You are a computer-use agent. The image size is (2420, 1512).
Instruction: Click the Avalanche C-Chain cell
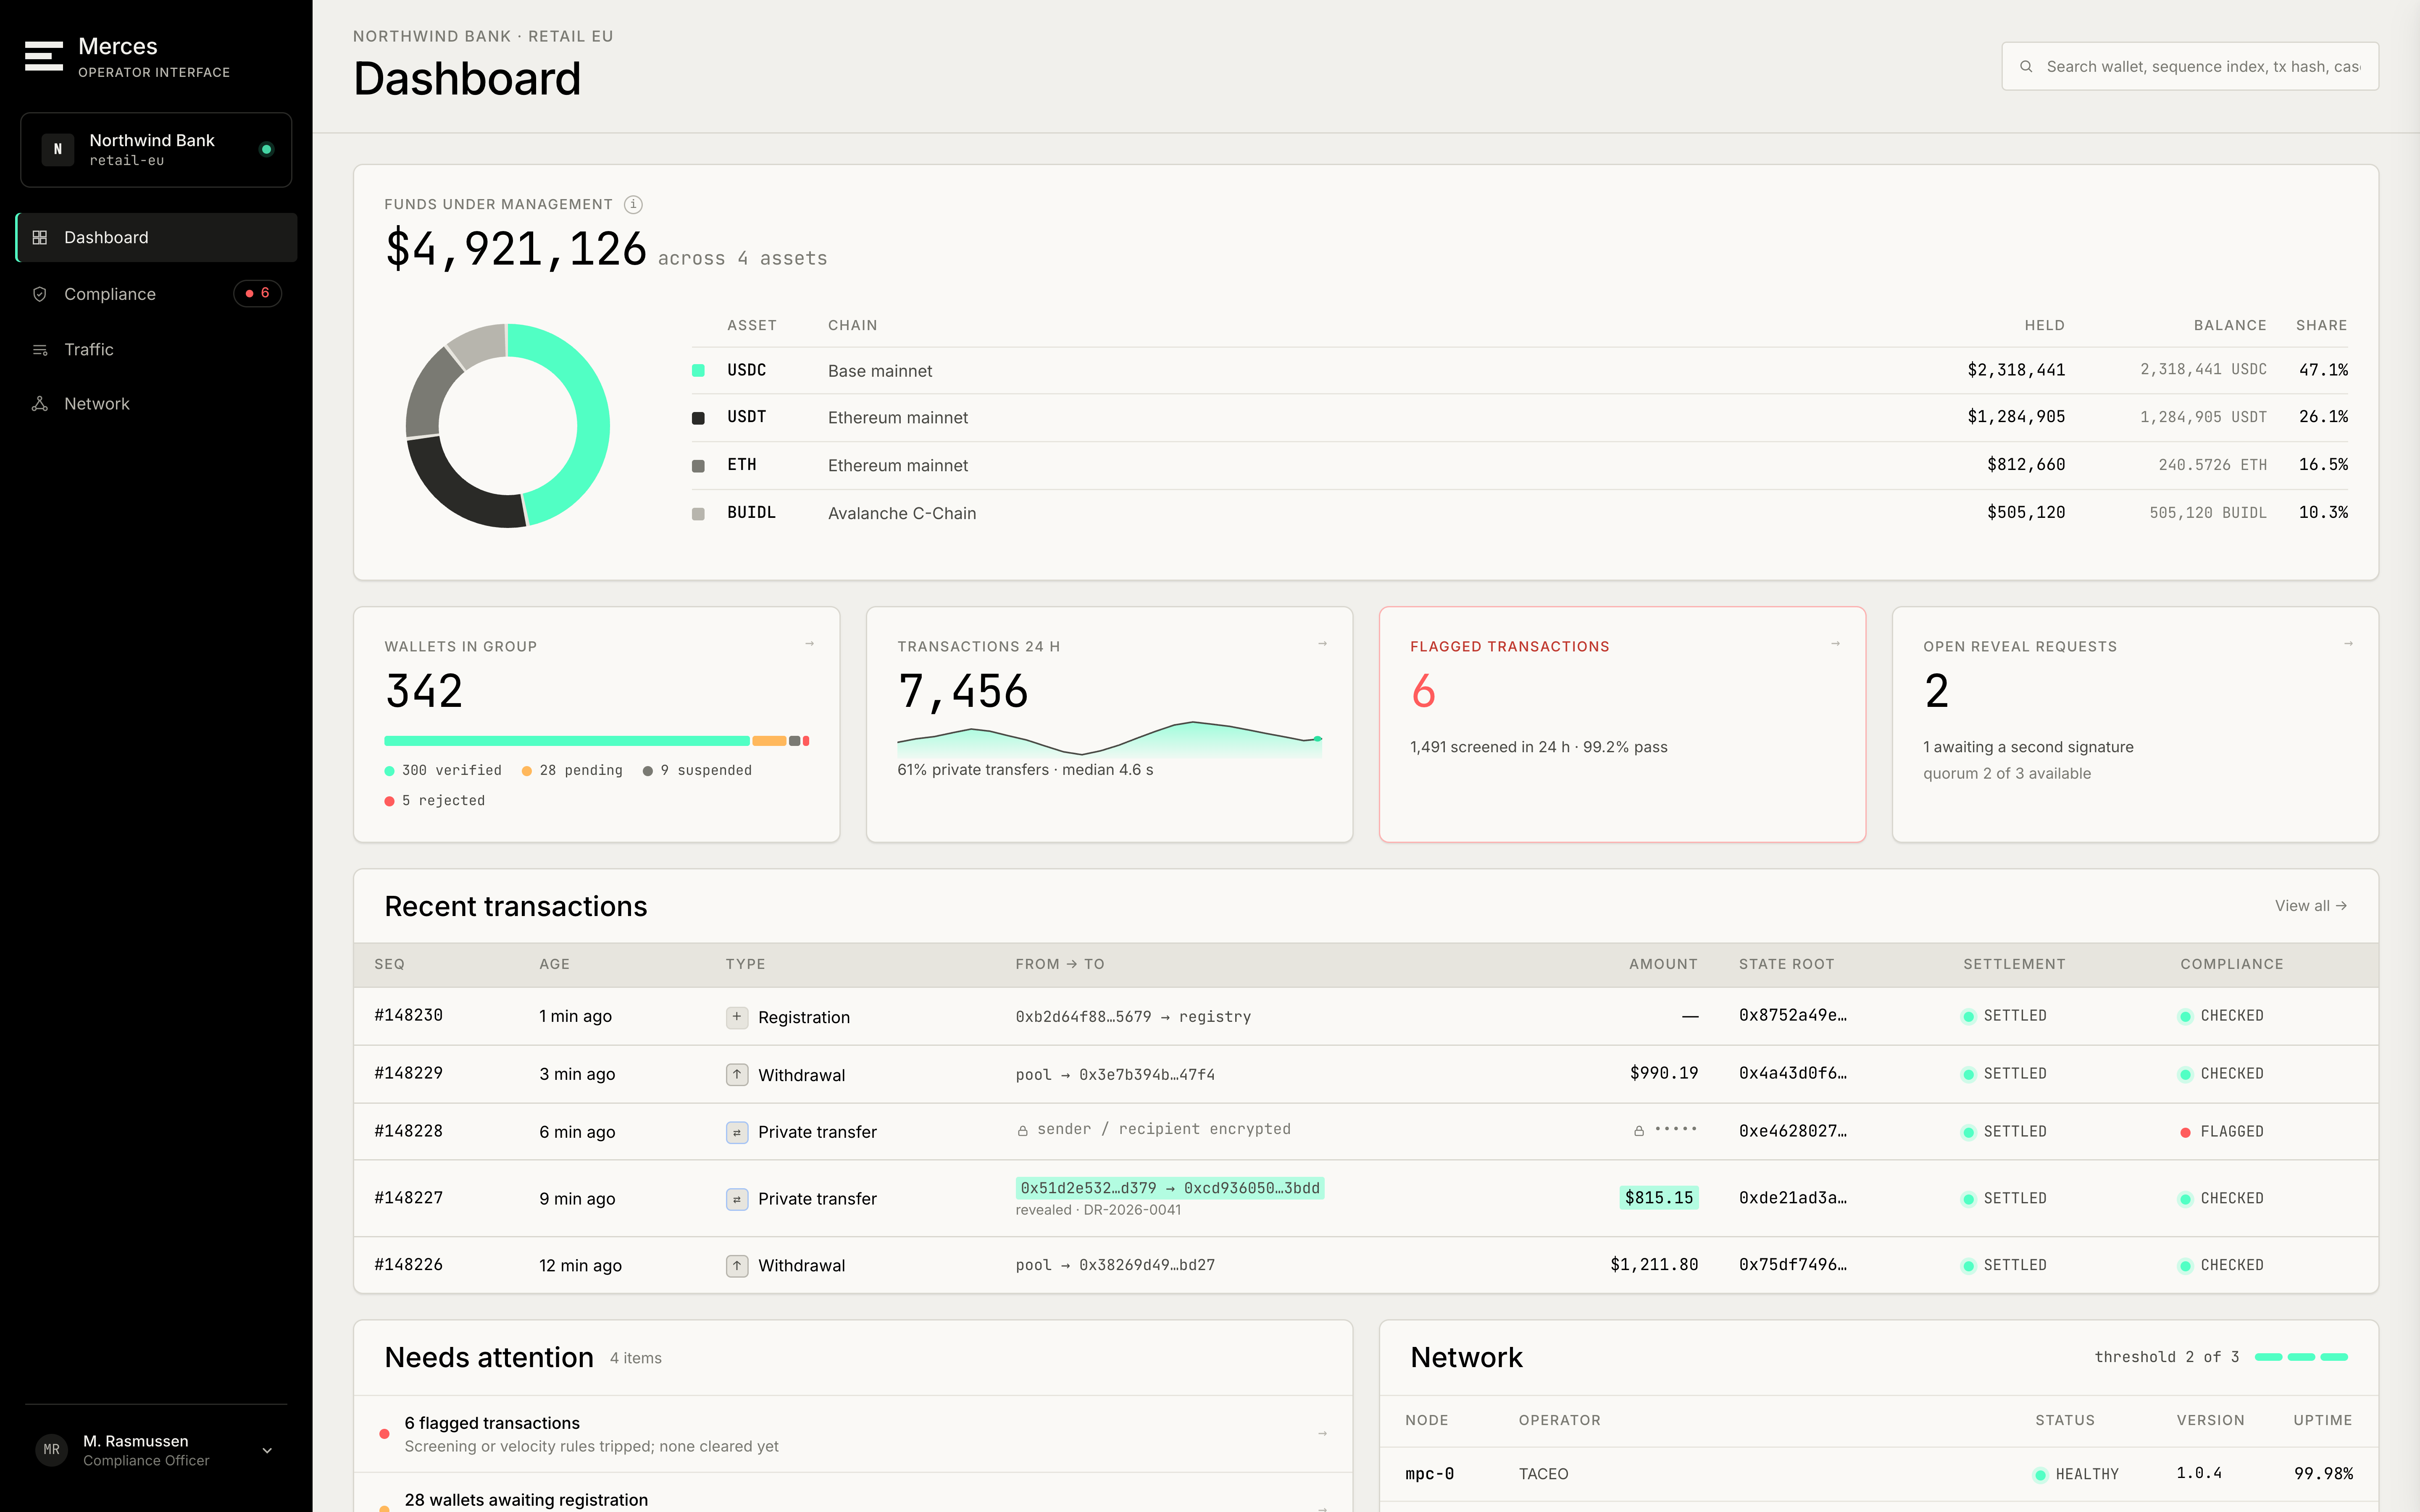tap(902, 514)
